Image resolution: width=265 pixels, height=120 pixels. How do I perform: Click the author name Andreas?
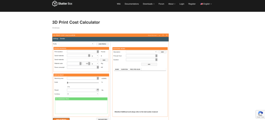tap(56, 28)
